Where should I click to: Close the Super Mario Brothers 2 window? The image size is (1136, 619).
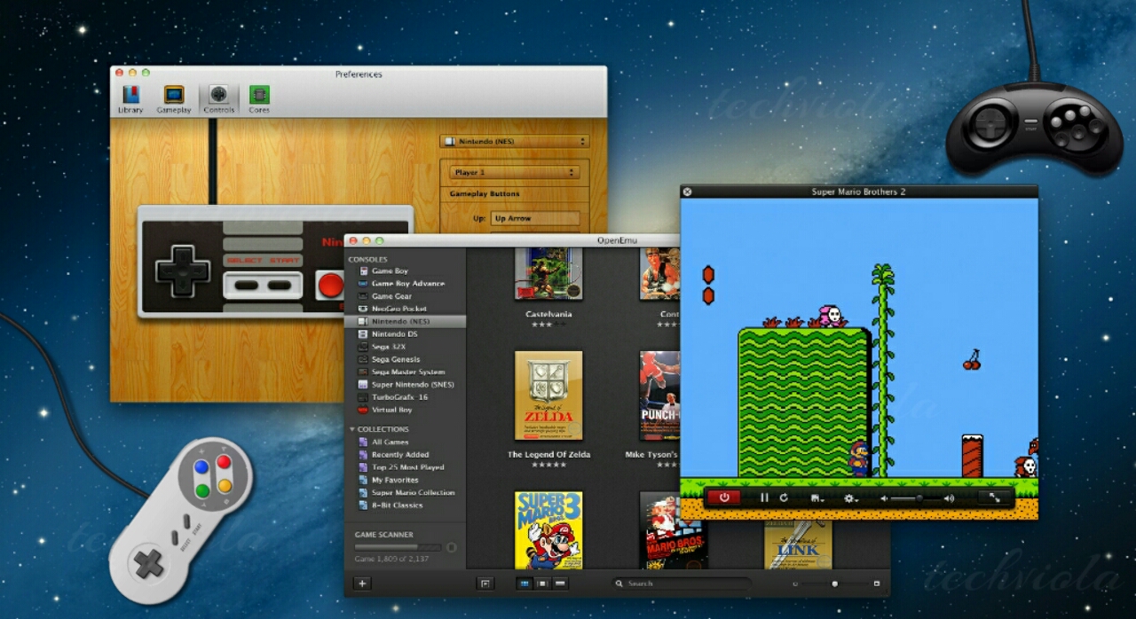(687, 192)
